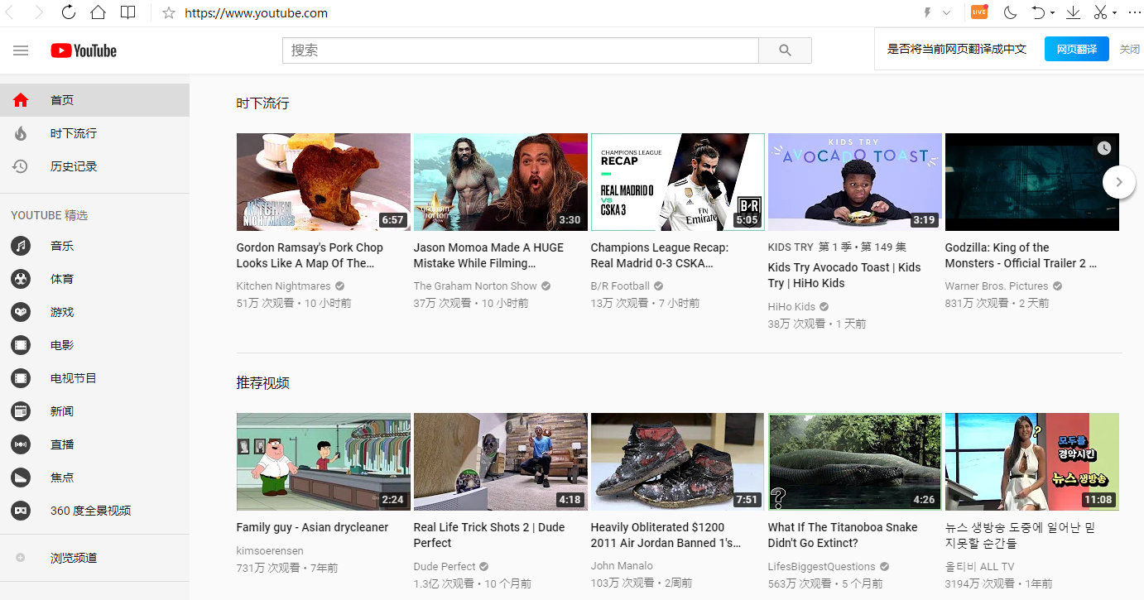1144x600 pixels.
Task: Click the search input field
Action: pyautogui.click(x=520, y=50)
